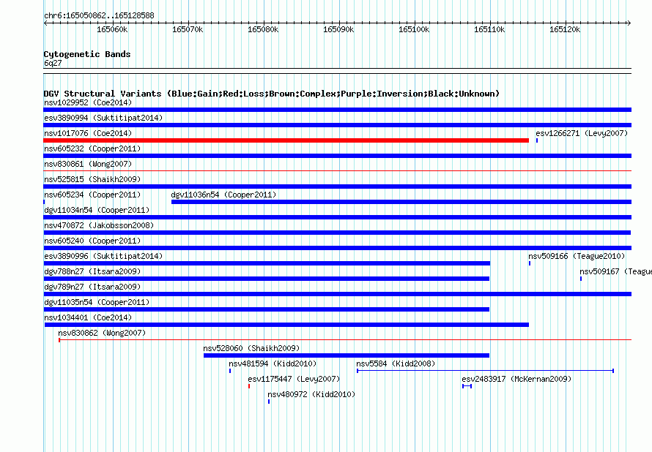This screenshot has width=652, height=452.
Task: Click the nsv830862 (Wong2007) red line
Action: (x=345, y=340)
